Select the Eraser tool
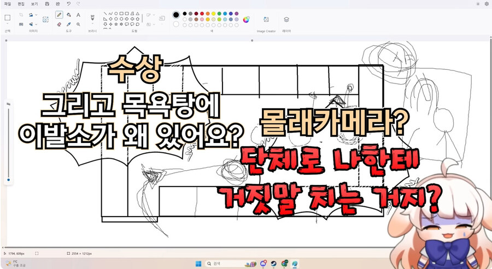The image size is (492, 269). tap(59, 24)
